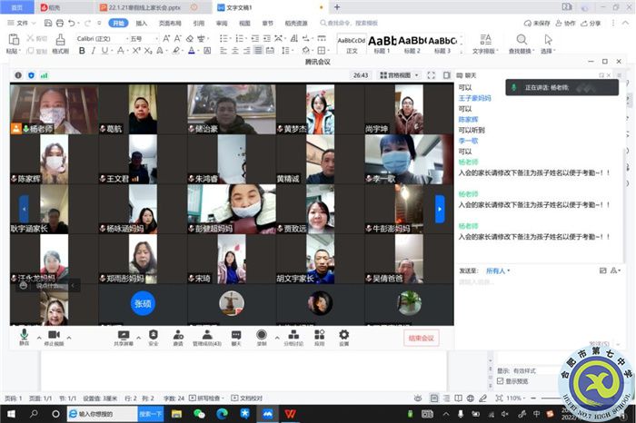This screenshot has width=636, height=423.
Task: Toggle italic formatting in WPS ribbon
Action: point(94,51)
